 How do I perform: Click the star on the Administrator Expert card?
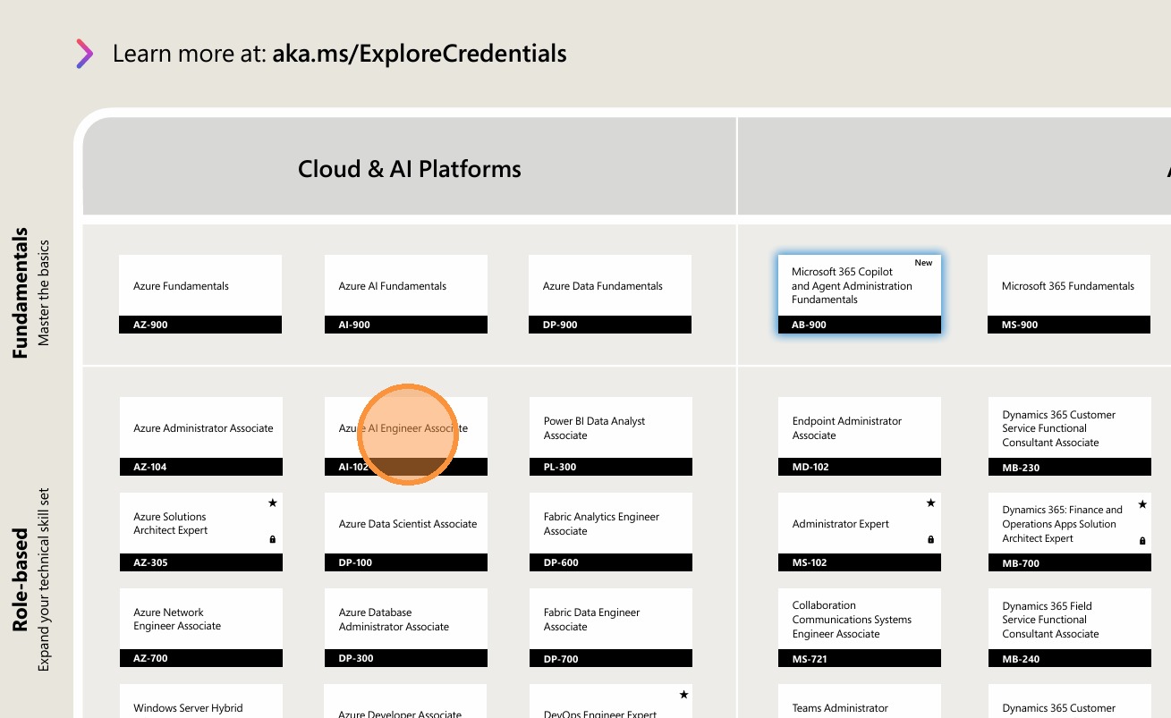coord(930,503)
